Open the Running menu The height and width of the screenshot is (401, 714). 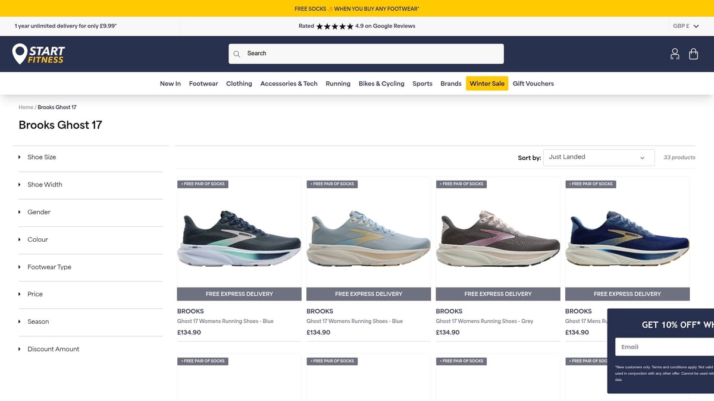[338, 84]
